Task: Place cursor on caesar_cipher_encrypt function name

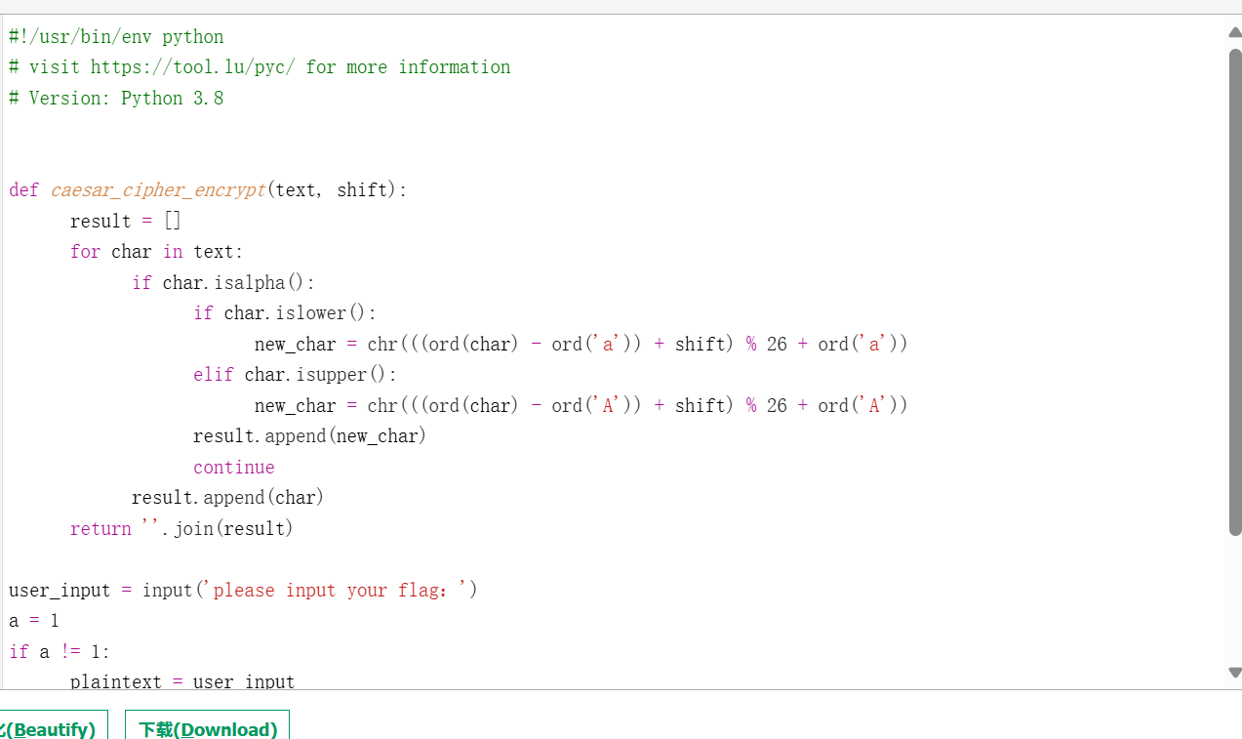Action: click(158, 190)
